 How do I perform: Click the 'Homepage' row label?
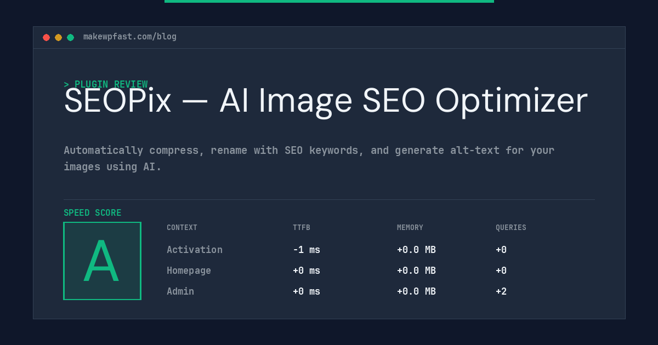point(189,271)
